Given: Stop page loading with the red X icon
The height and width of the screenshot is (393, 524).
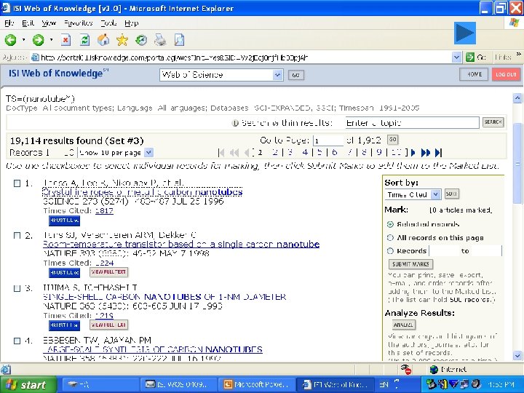Looking at the screenshot, I should 65,40.
